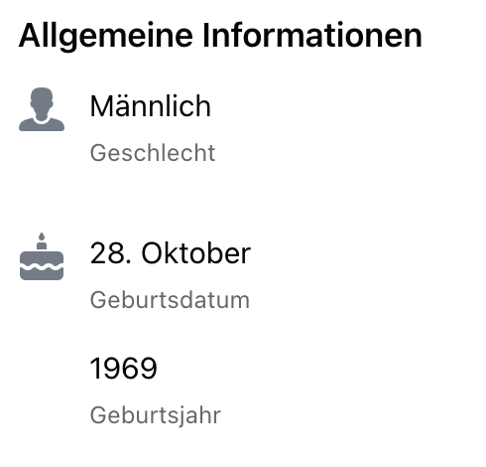Click the head of the gender icon
486x467 pixels.
[x=42, y=102]
